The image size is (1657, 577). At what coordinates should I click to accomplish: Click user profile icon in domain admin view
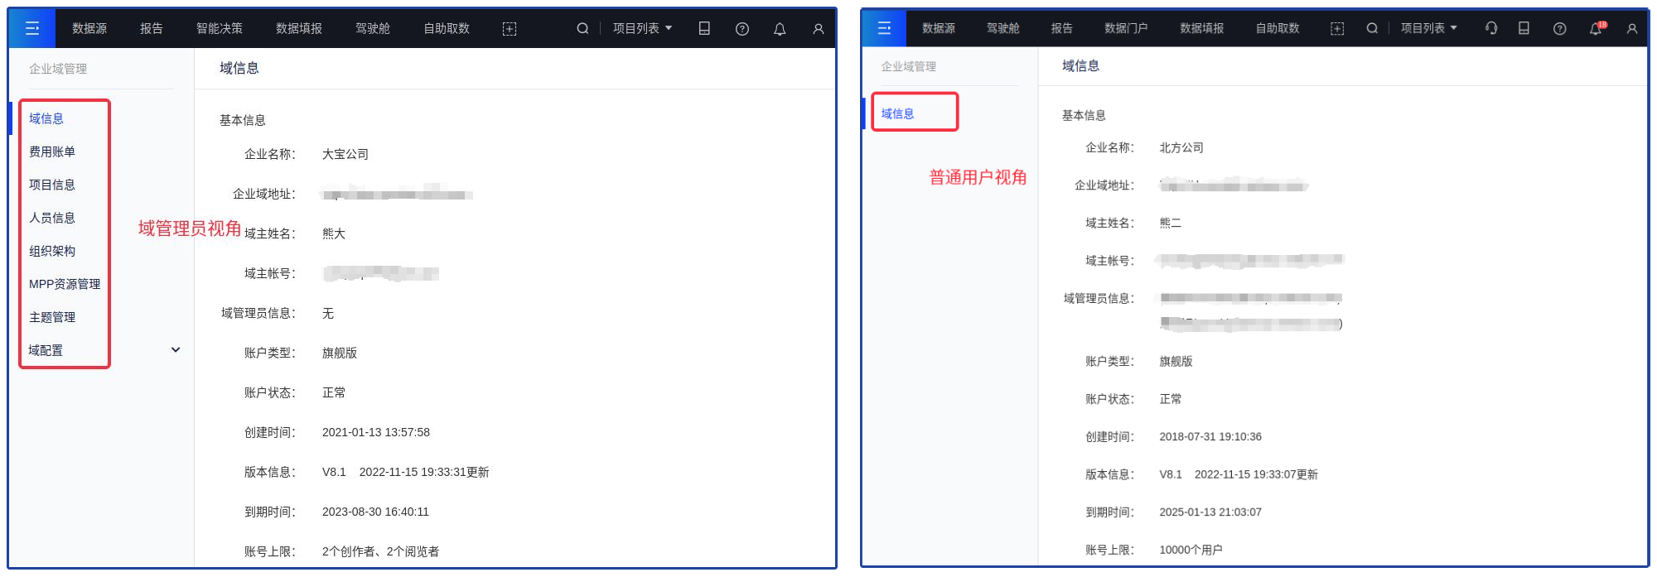click(x=818, y=28)
